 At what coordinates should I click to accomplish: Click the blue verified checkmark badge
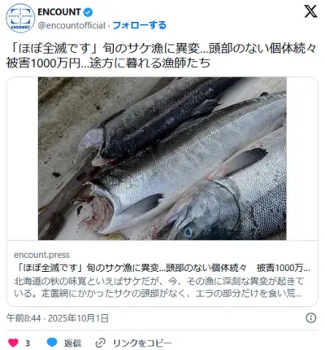click(88, 12)
